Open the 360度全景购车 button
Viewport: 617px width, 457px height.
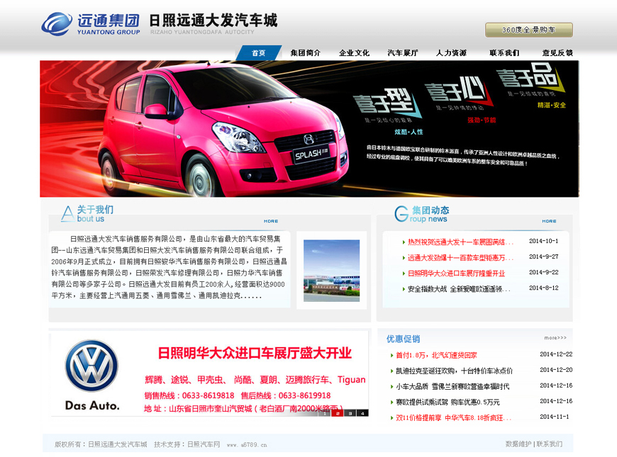[528, 30]
